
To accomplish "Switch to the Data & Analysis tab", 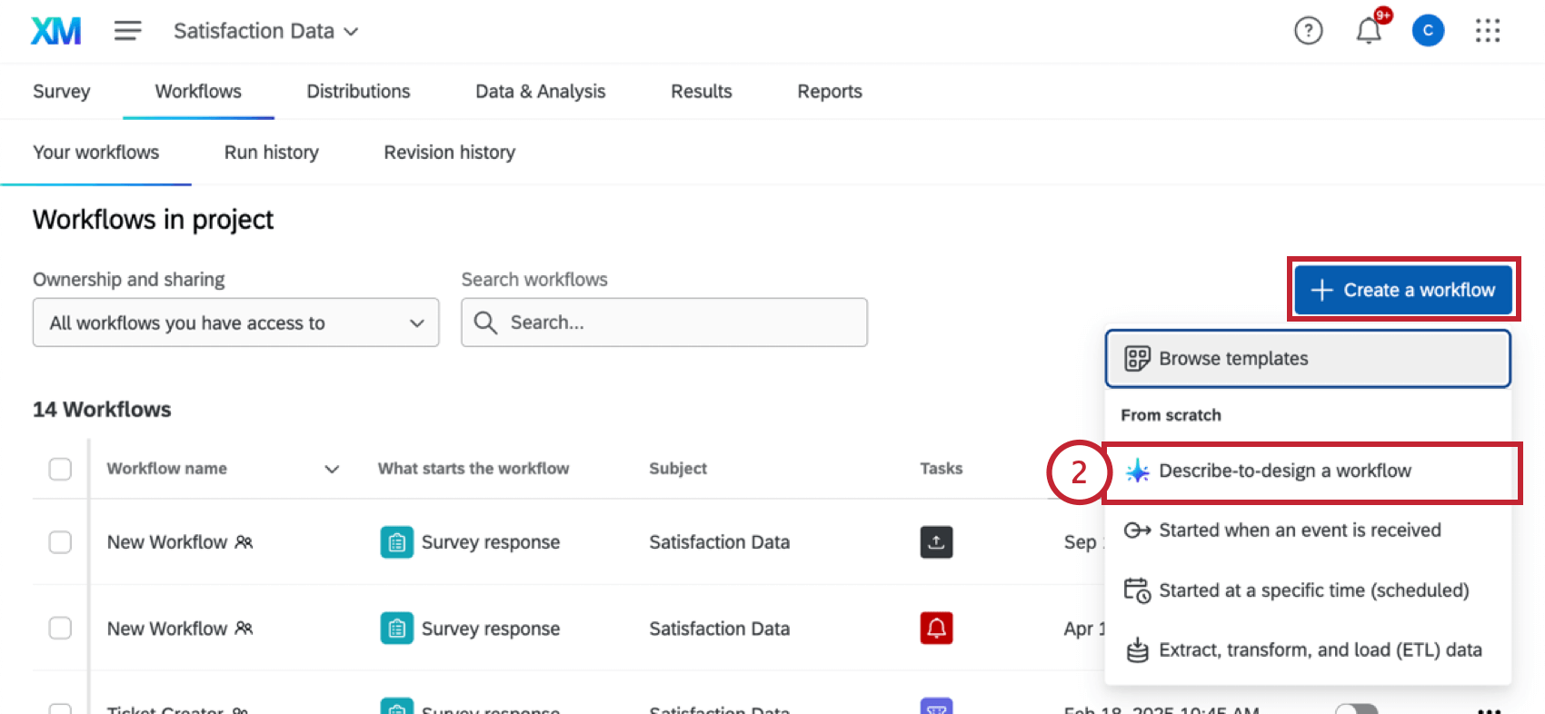I will [540, 92].
